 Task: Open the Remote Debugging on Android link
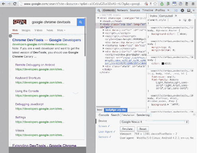coord(35,65)
